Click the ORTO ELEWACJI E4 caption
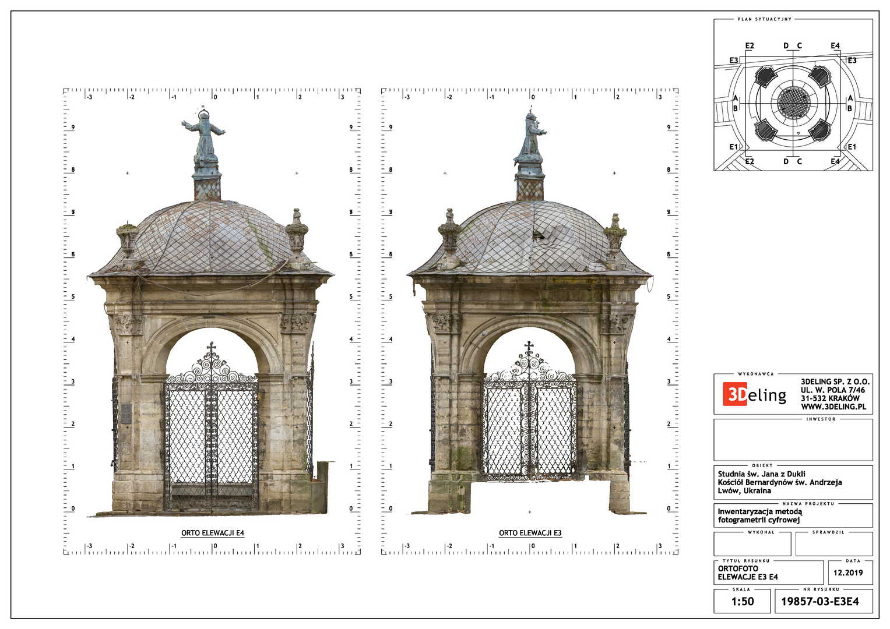Screen dimensions: 890x629 (x=212, y=533)
